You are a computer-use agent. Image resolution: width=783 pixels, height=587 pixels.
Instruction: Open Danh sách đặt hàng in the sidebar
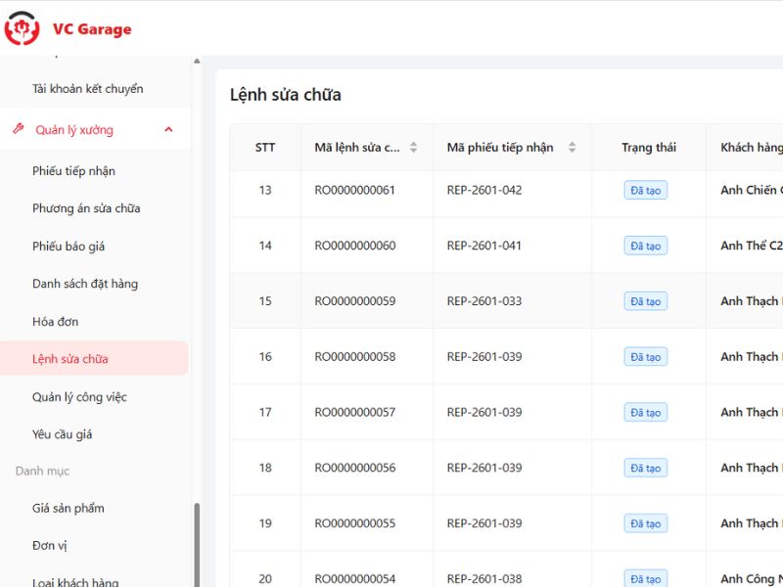tap(85, 284)
